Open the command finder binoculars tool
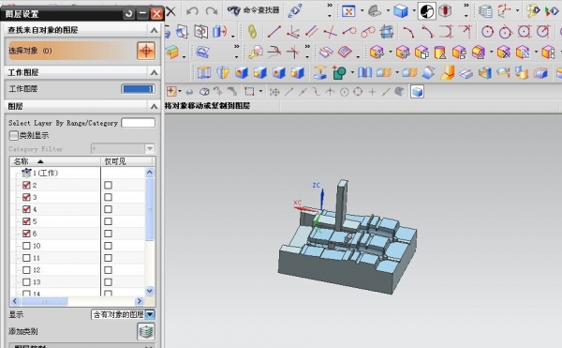Viewport: 562px width, 348px height. coord(254,10)
